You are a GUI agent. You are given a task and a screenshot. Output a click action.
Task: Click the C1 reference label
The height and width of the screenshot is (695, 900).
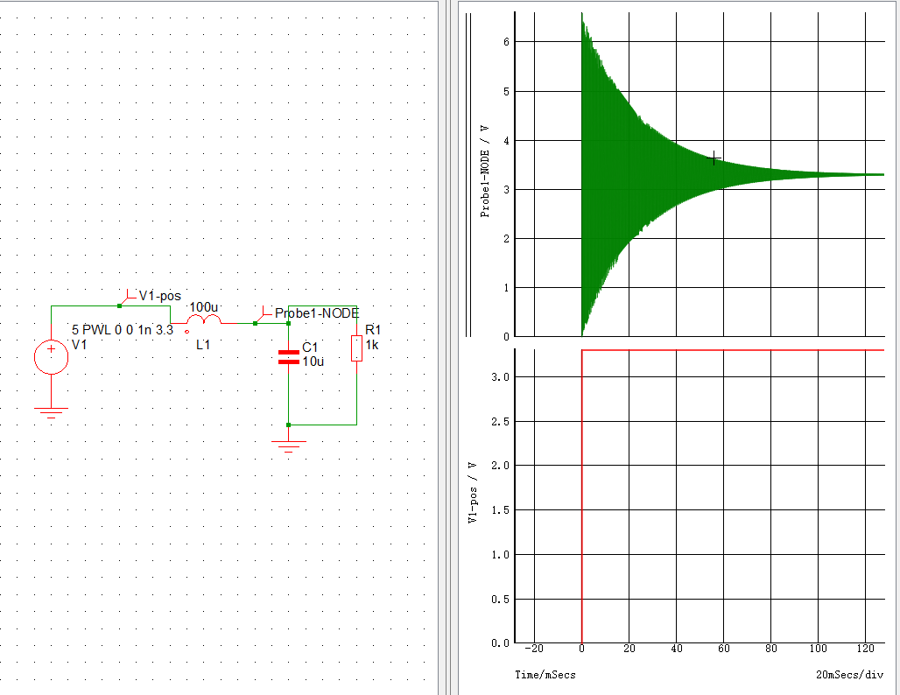click(x=310, y=347)
